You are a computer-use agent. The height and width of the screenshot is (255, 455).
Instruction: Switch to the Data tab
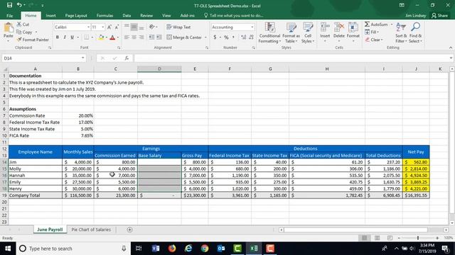click(x=127, y=16)
